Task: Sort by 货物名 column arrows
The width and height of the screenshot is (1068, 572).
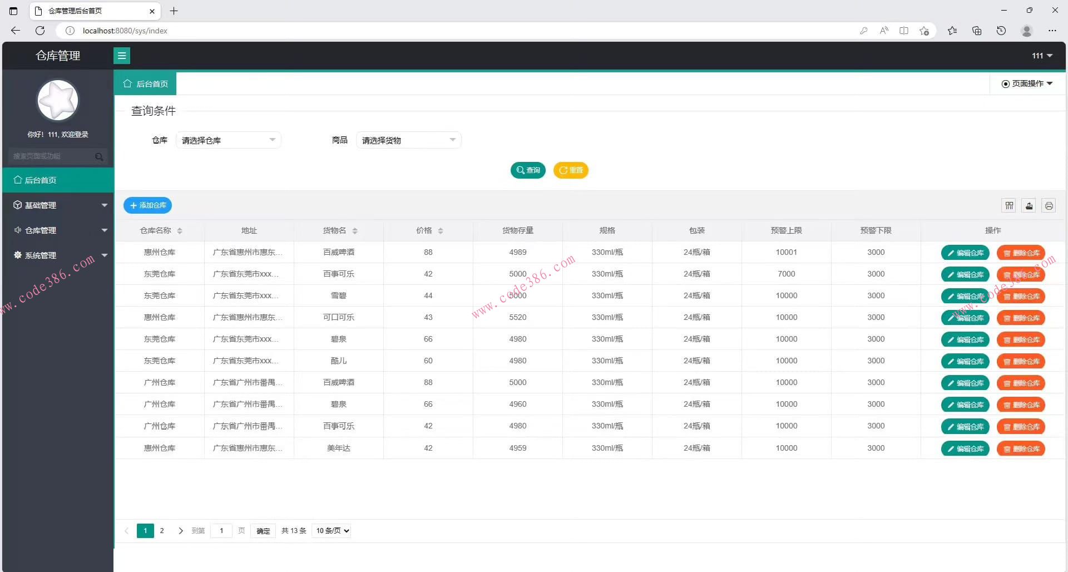Action: point(355,231)
